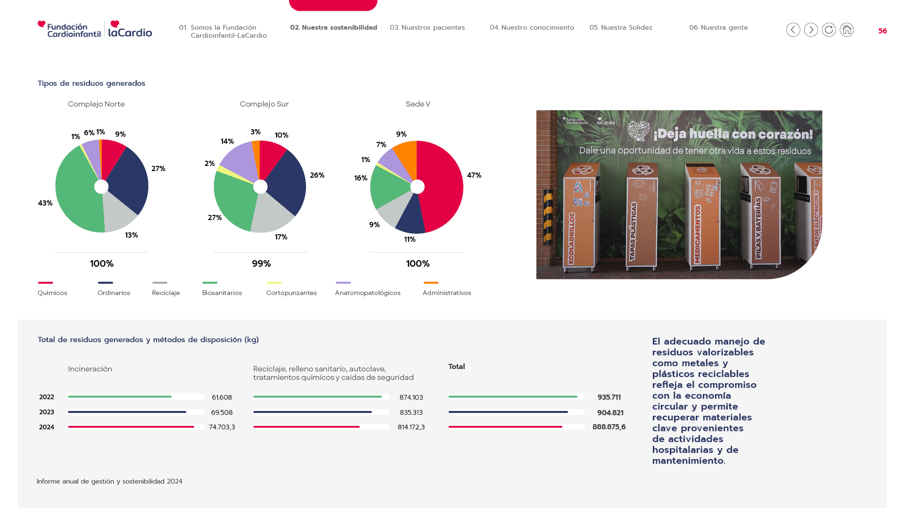The width and height of the screenshot is (905, 509).
Task: Open 06. Nuestra gente section
Action: [x=718, y=27]
